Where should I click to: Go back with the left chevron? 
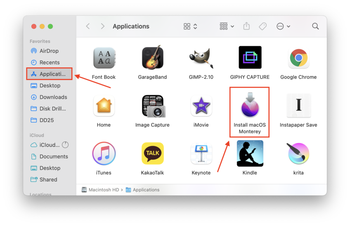[88, 26]
